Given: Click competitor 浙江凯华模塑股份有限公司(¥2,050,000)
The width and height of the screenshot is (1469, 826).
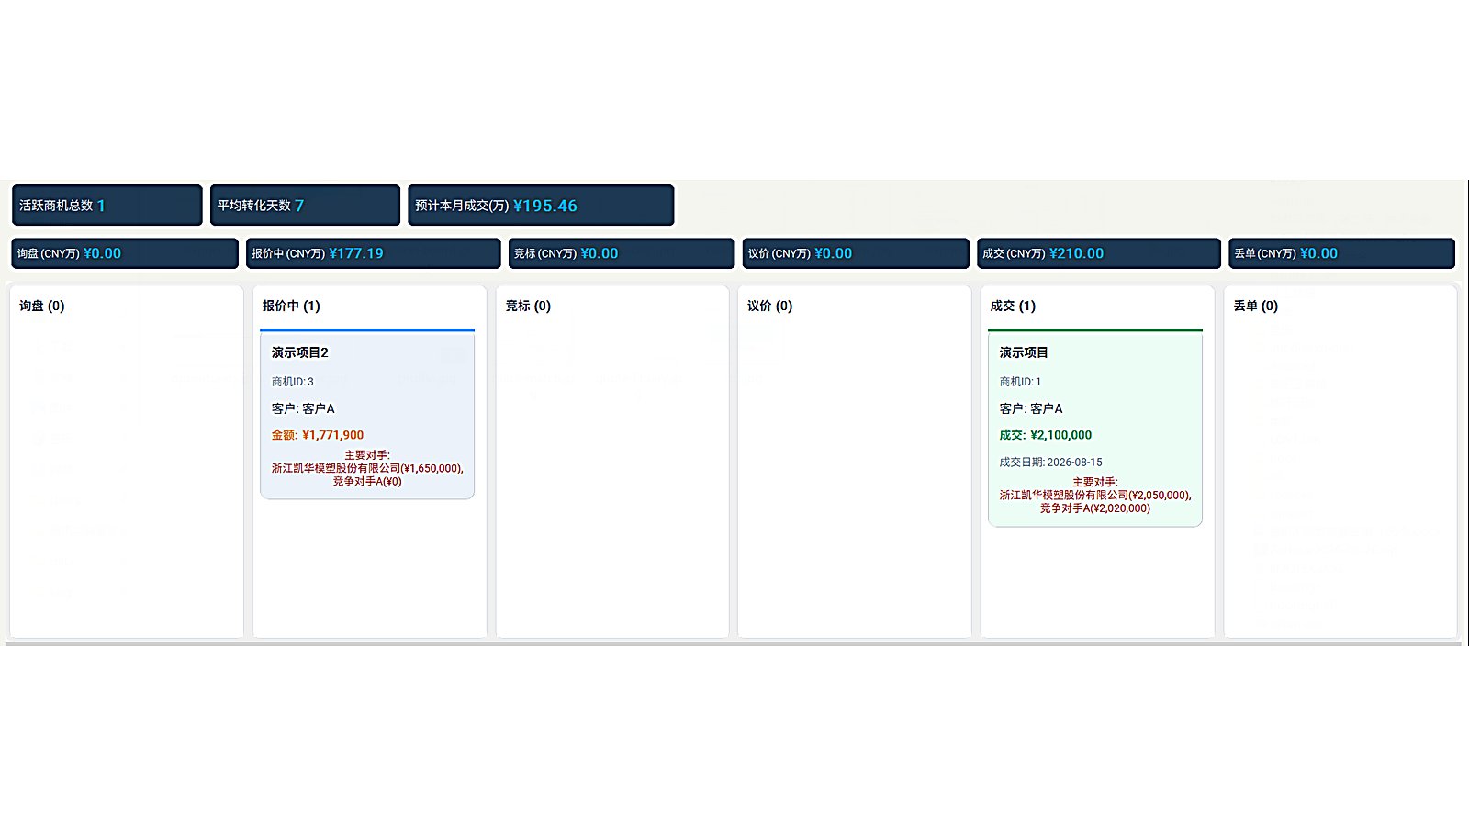Looking at the screenshot, I should pos(1095,495).
